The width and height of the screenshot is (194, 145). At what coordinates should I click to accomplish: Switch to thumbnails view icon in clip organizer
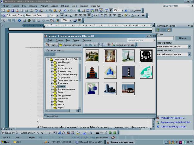click(x=100, y=45)
